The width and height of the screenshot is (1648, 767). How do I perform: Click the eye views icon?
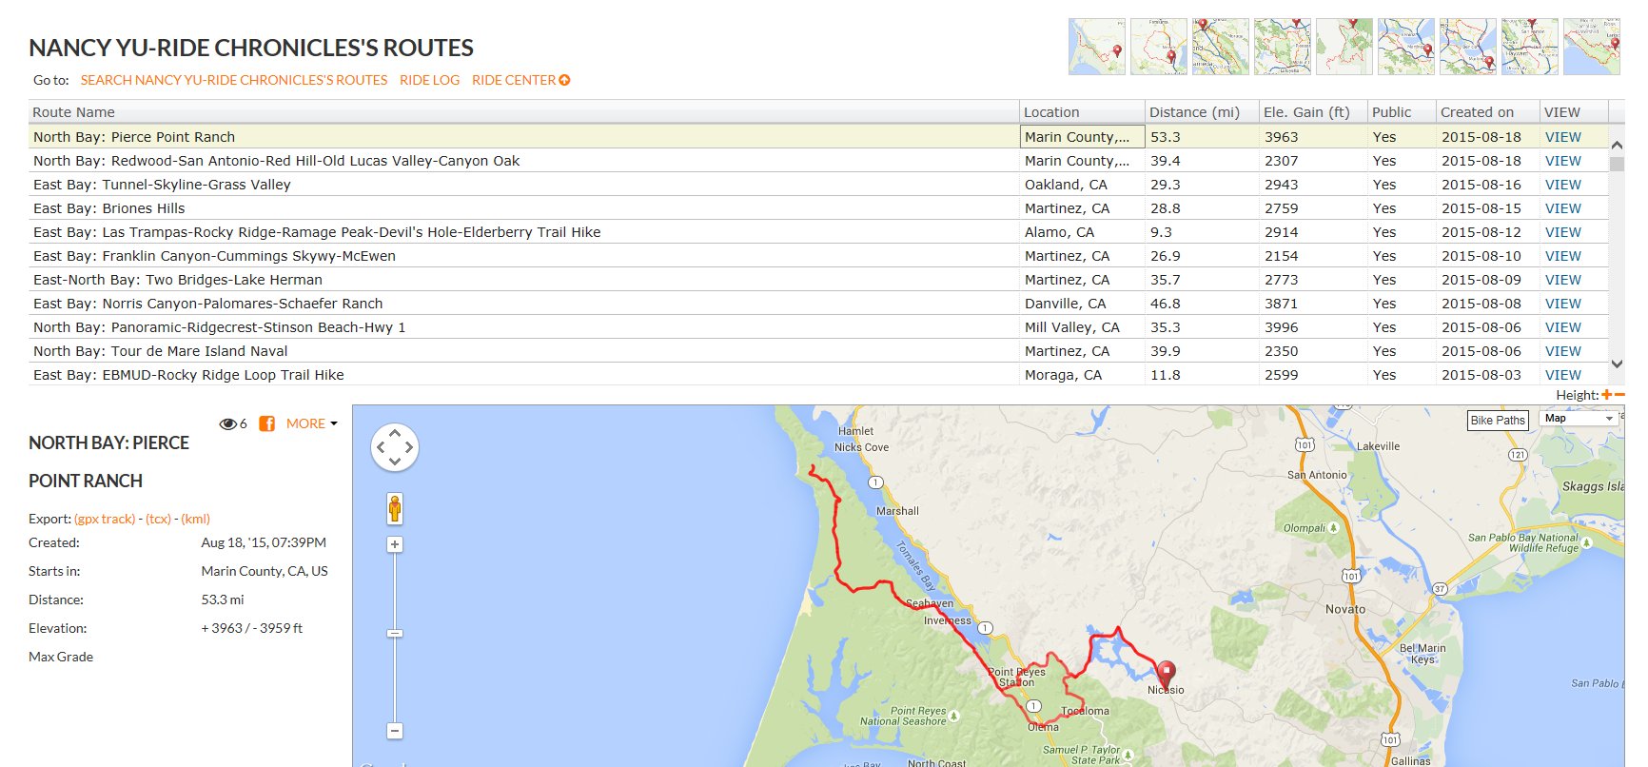[x=227, y=423]
